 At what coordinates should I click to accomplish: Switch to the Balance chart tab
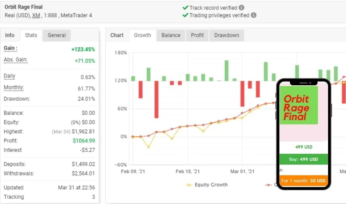(x=171, y=35)
